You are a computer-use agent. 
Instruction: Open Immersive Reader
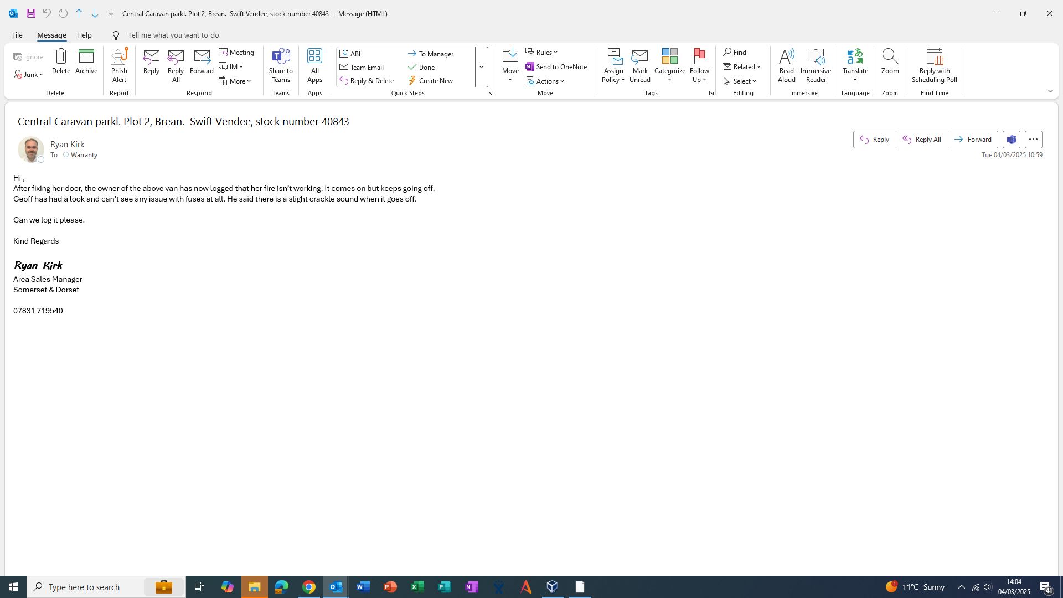click(x=816, y=57)
